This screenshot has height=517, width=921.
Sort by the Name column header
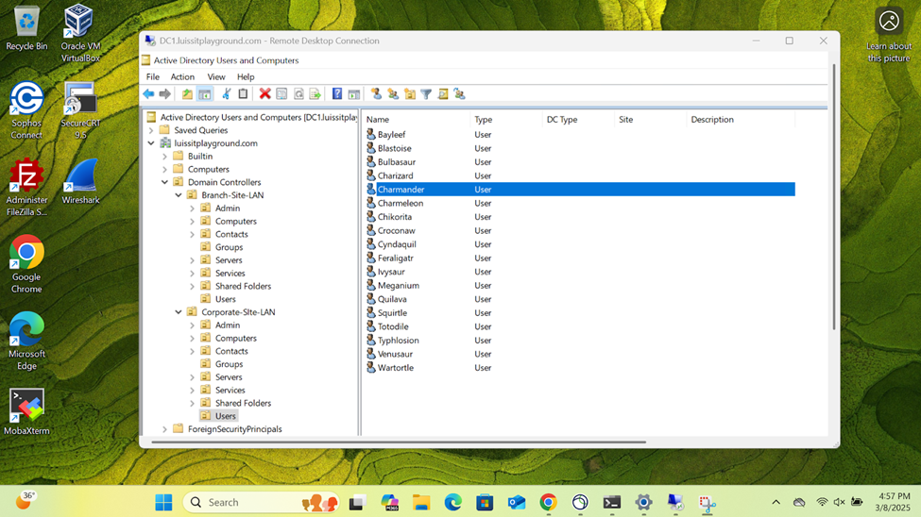[x=417, y=119]
